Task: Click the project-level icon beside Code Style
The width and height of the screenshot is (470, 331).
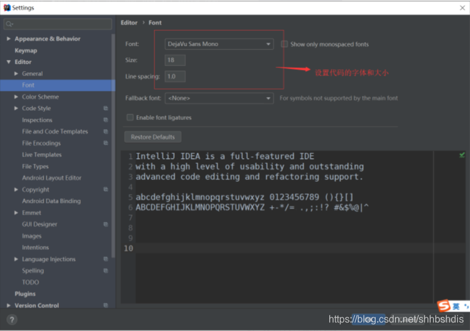Action: tap(105, 108)
